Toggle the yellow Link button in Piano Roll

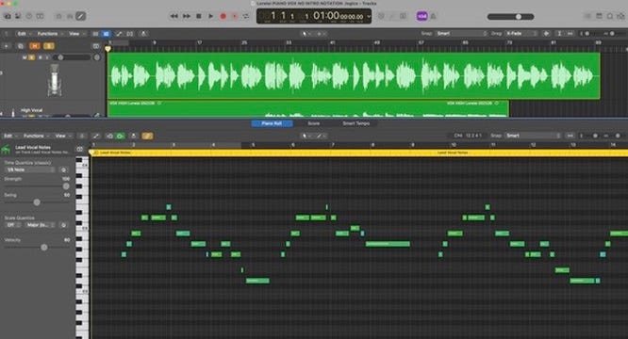click(x=147, y=136)
